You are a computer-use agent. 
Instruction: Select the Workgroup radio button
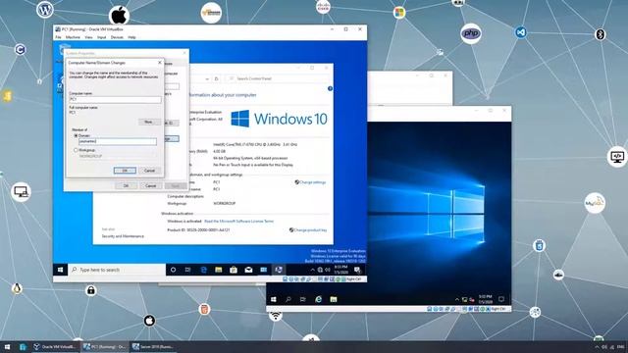(x=76, y=150)
